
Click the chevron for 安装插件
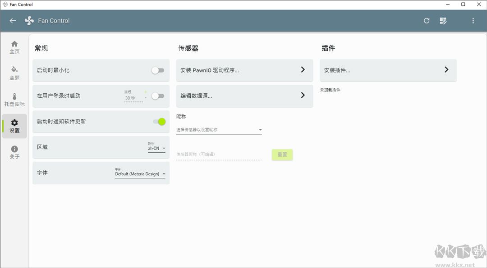point(446,69)
